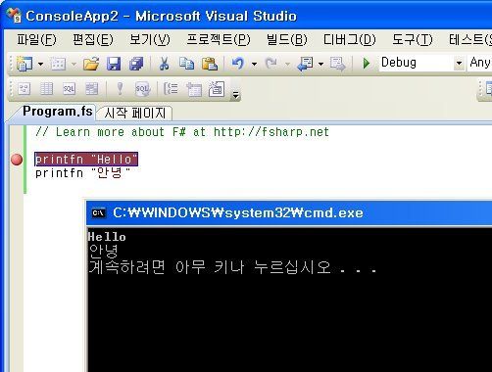492x372 pixels.
Task: Toggle the red breakpoint in the margin
Action: (17, 160)
